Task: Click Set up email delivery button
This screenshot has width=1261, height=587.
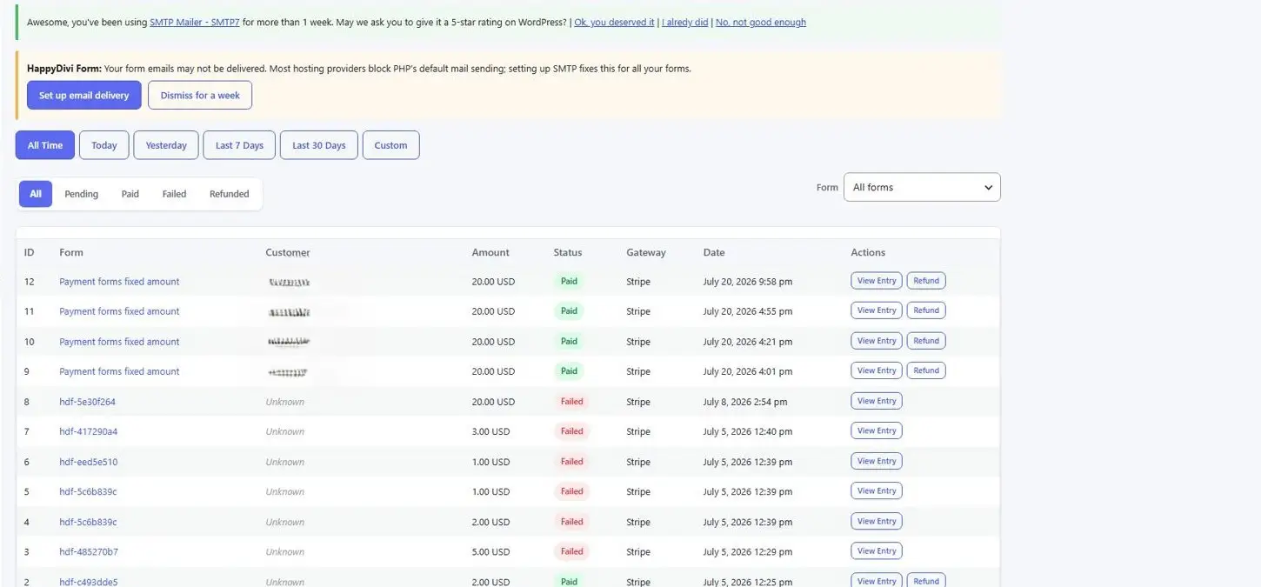Action: click(x=83, y=96)
